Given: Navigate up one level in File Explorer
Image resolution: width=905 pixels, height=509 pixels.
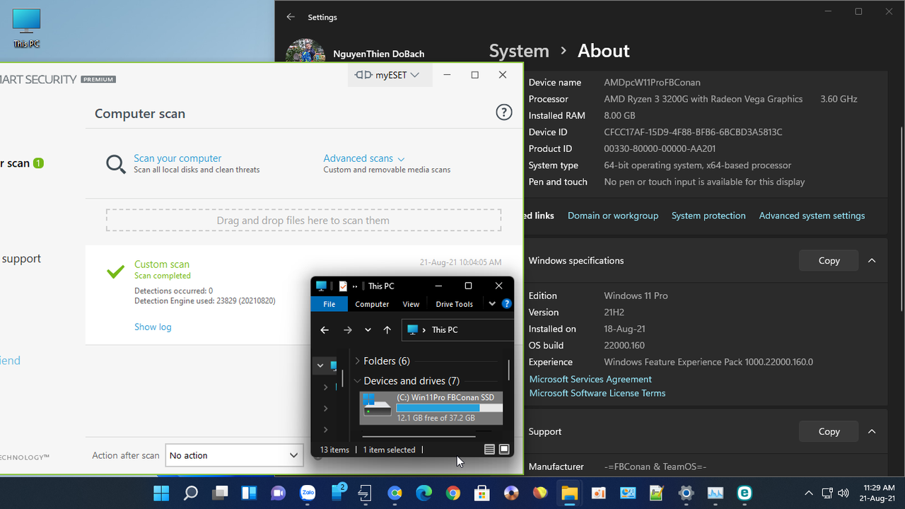Looking at the screenshot, I should (387, 329).
